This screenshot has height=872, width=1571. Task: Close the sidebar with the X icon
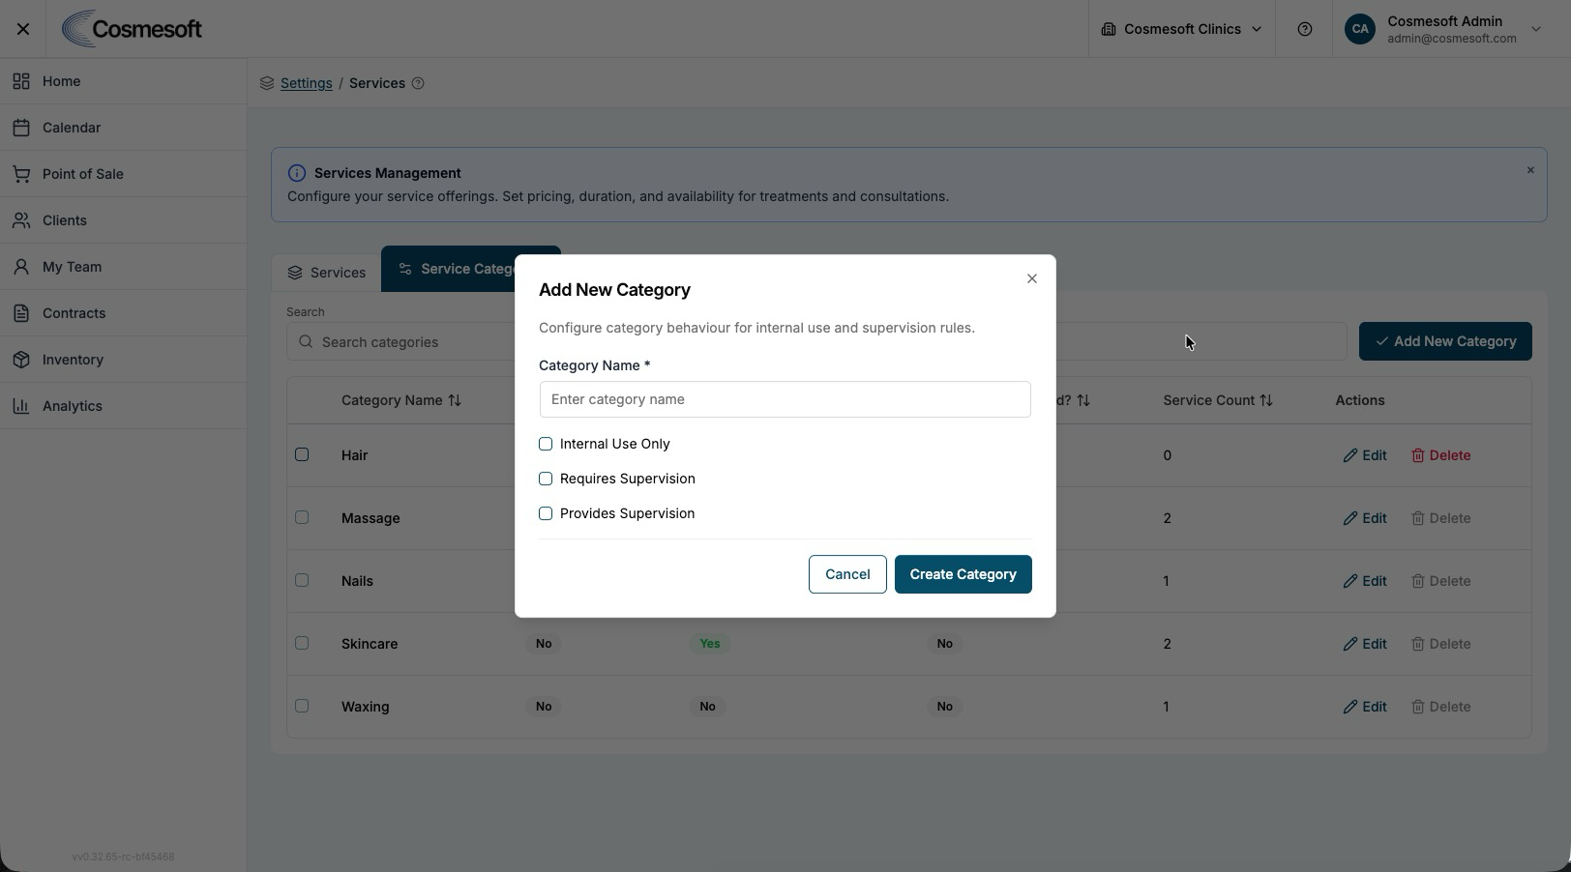click(23, 29)
